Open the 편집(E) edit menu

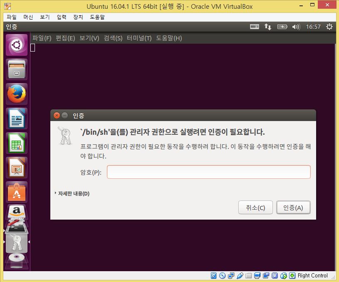[x=65, y=38]
